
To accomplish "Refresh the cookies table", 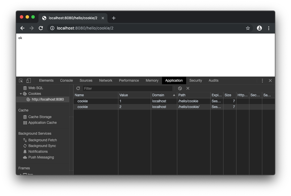I will point(78,88).
